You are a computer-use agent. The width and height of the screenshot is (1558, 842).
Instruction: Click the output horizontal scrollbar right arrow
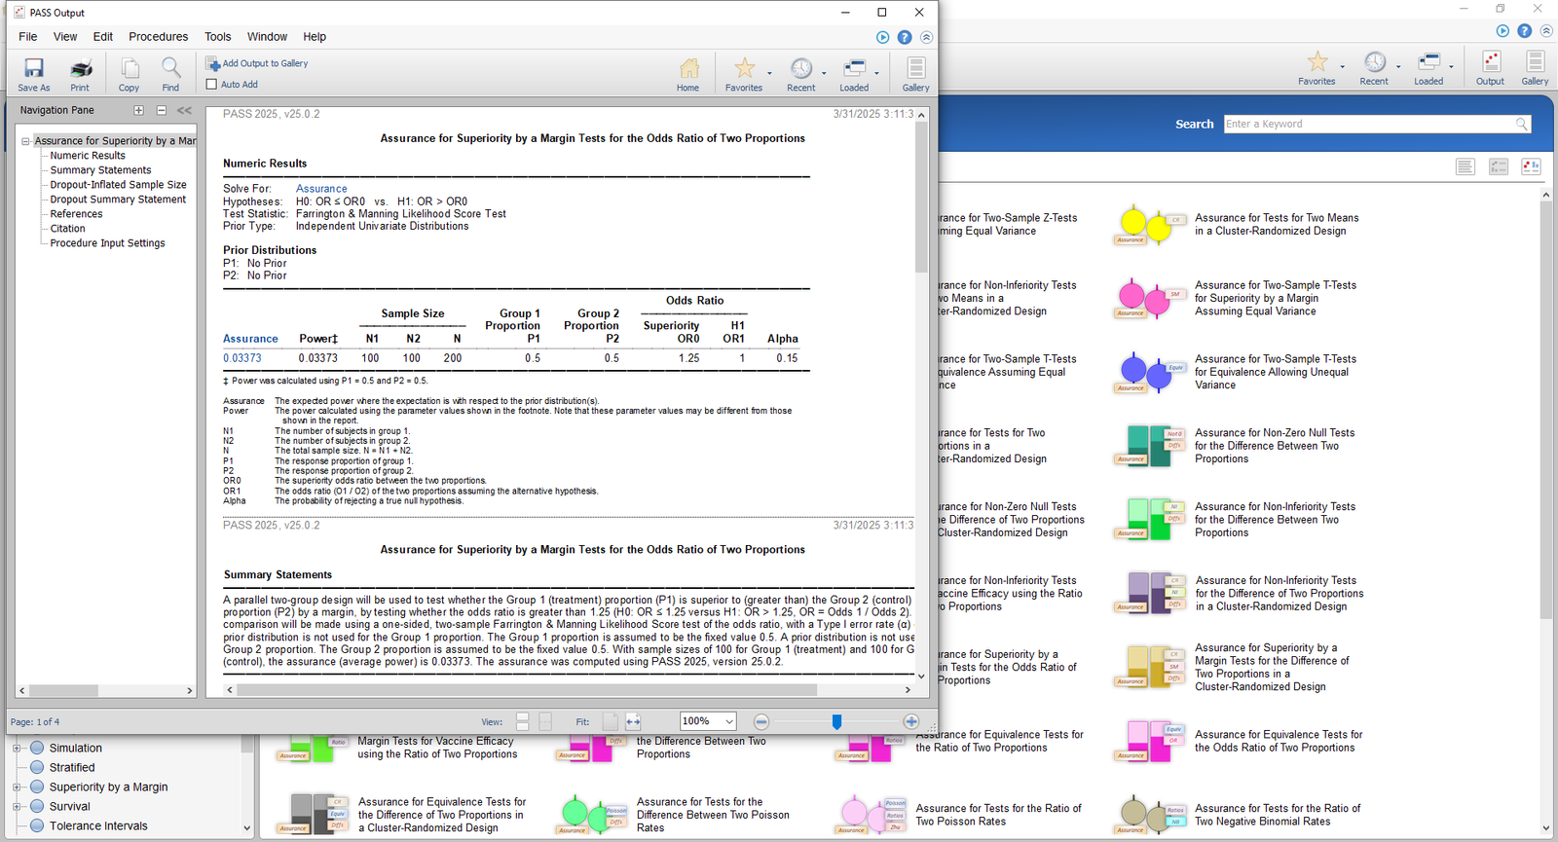[x=908, y=690]
